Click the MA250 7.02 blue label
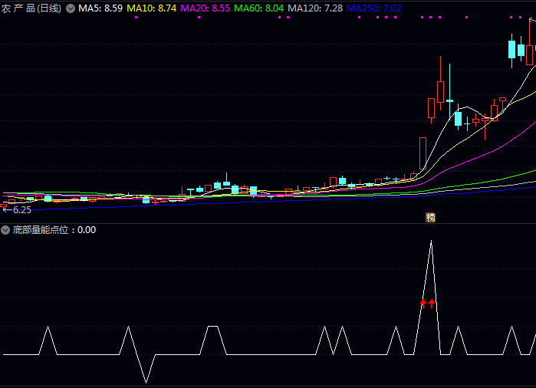The height and width of the screenshot is (388, 536). pyautogui.click(x=373, y=8)
